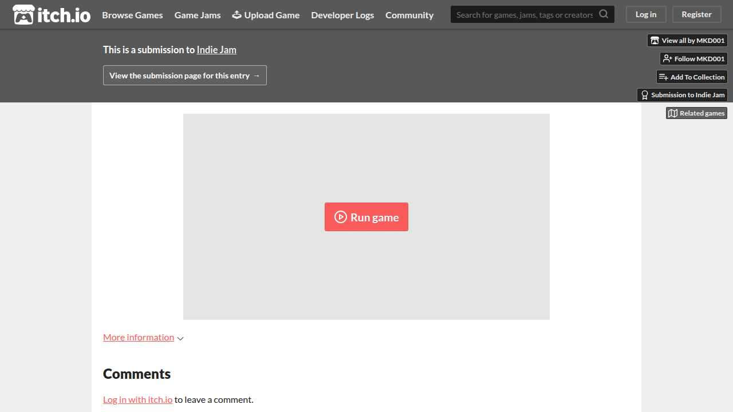
Task: Click the Follow MKD001 label
Action: click(x=699, y=59)
